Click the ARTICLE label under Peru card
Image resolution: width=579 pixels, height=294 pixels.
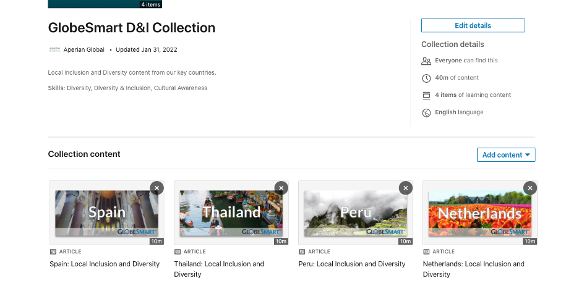pos(319,251)
